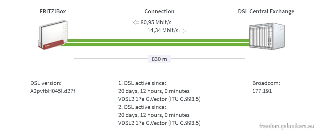Select the 177.191 Broadcom version number
The height and width of the screenshot is (130, 317).
(262, 91)
